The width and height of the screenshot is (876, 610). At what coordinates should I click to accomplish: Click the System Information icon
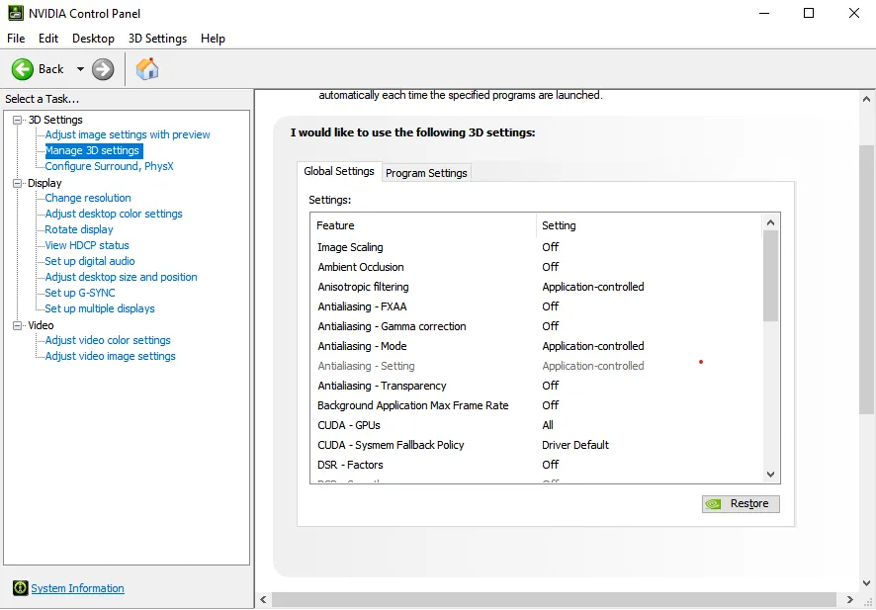(20, 587)
